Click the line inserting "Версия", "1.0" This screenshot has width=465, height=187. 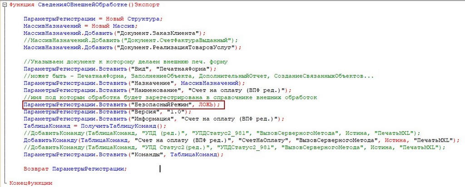click(108, 112)
